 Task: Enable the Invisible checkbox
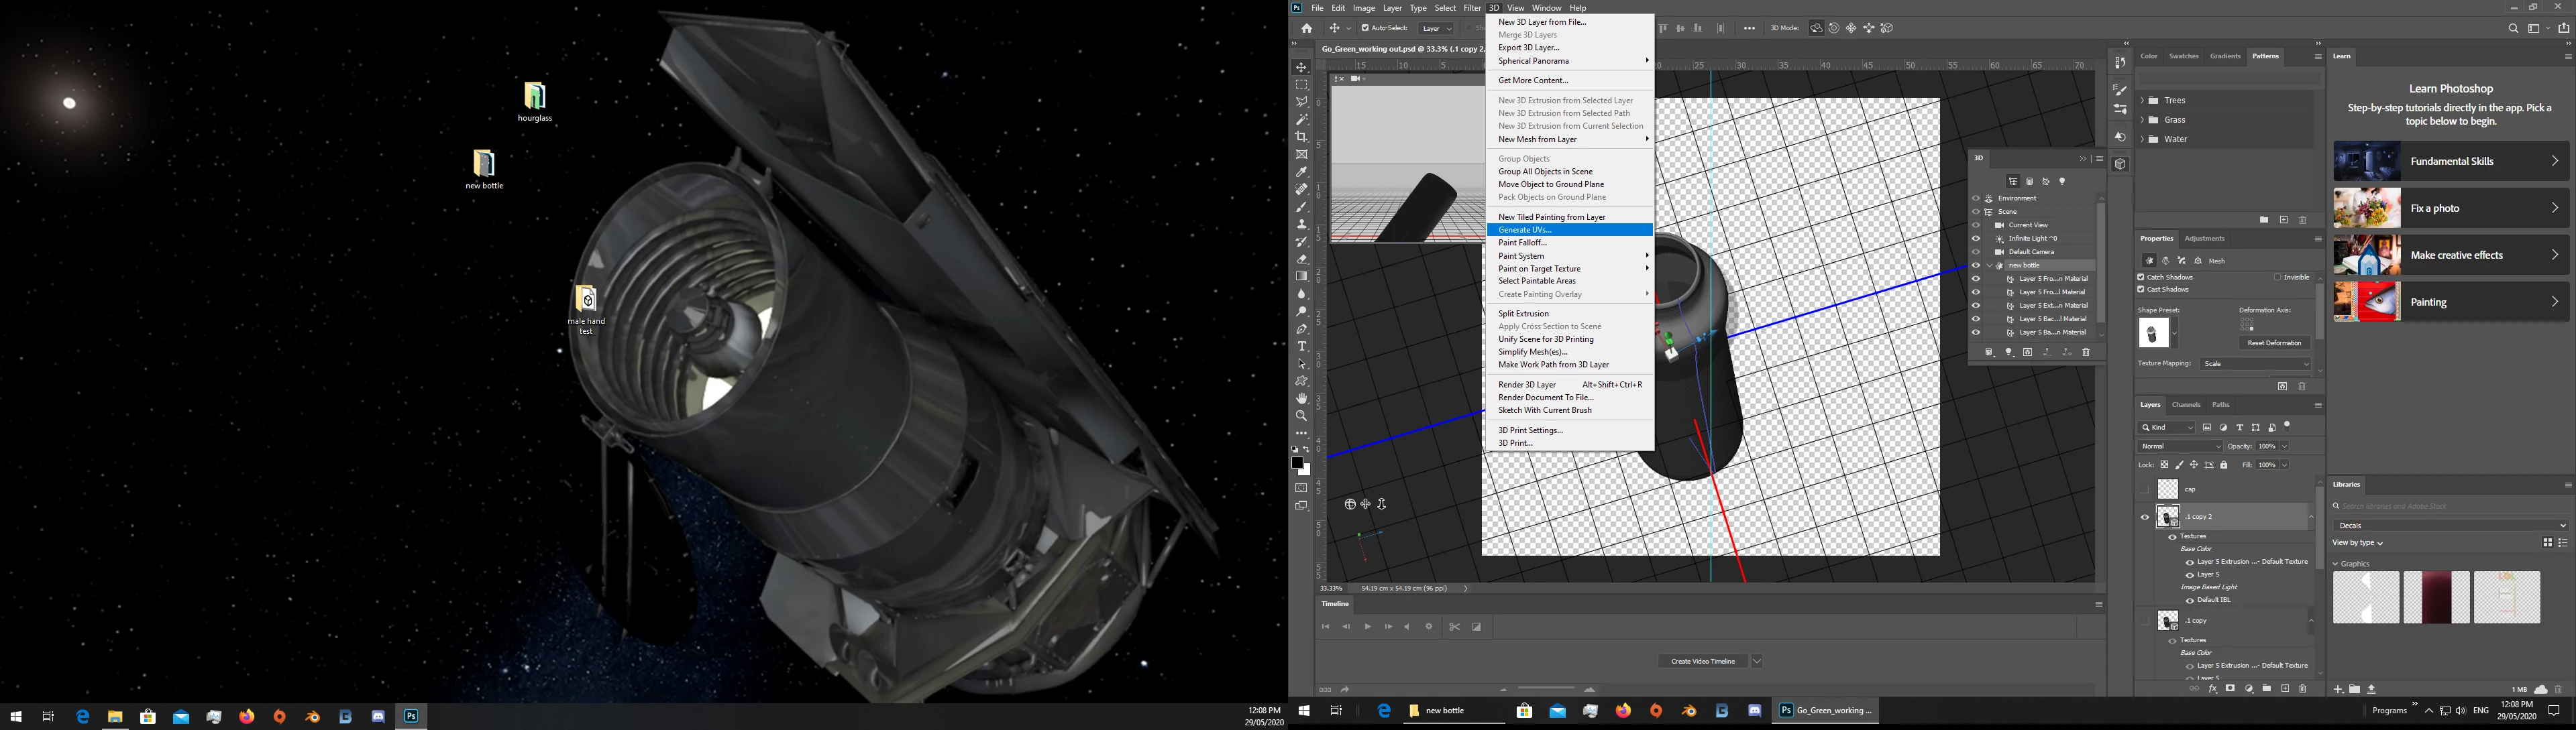(2277, 277)
